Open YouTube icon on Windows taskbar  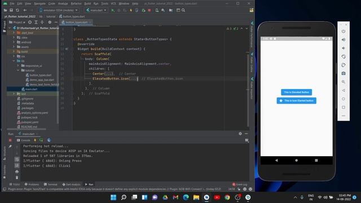pyautogui.click(x=217, y=197)
